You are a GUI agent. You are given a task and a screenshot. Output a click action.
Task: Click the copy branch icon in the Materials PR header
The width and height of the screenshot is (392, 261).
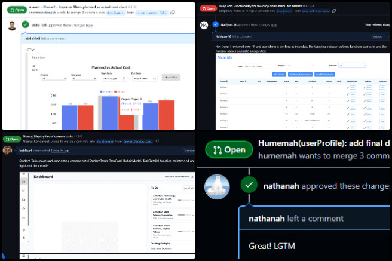(334, 11)
